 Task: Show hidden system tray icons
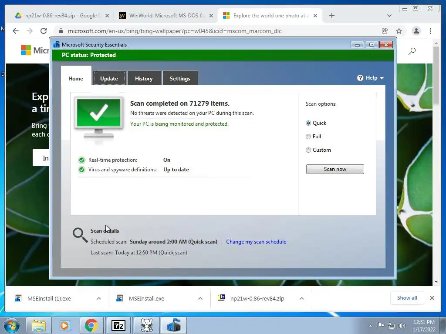click(x=370, y=326)
